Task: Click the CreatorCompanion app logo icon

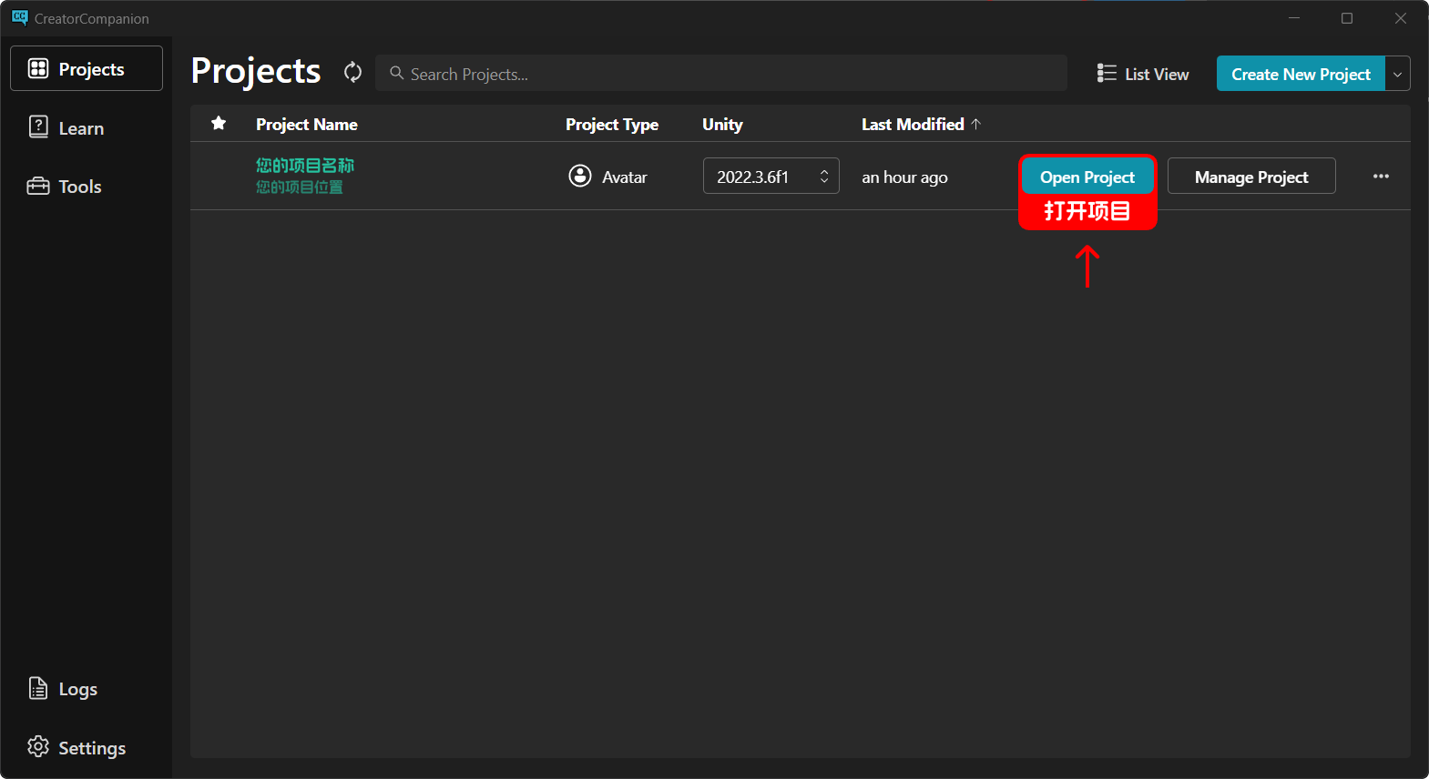Action: 19,18
